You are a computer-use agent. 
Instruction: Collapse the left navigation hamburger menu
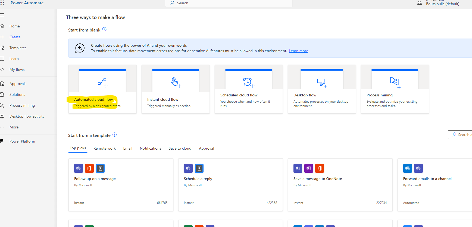[2, 15]
